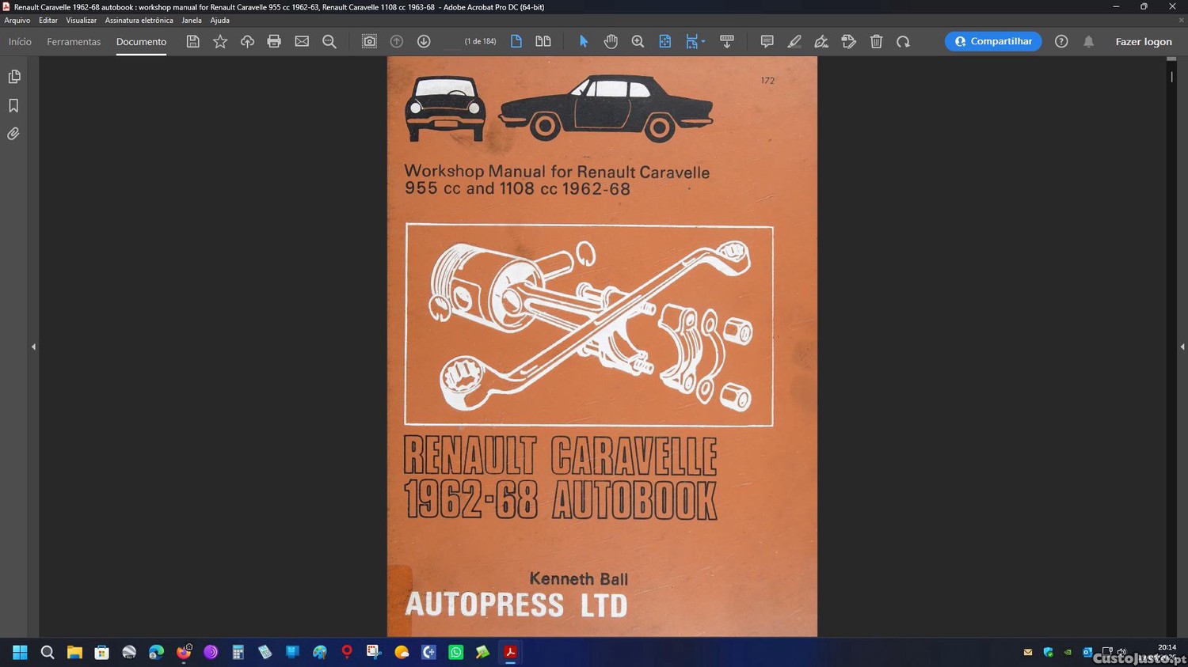Viewport: 1188px width, 667px height.
Task: Open the stamp tool in the toolbar
Action: point(849,41)
